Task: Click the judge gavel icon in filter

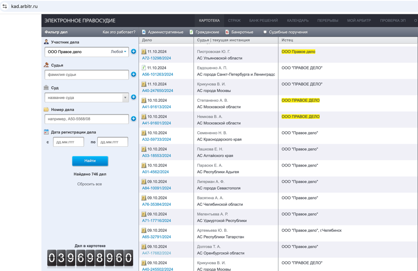Action: pos(46,65)
